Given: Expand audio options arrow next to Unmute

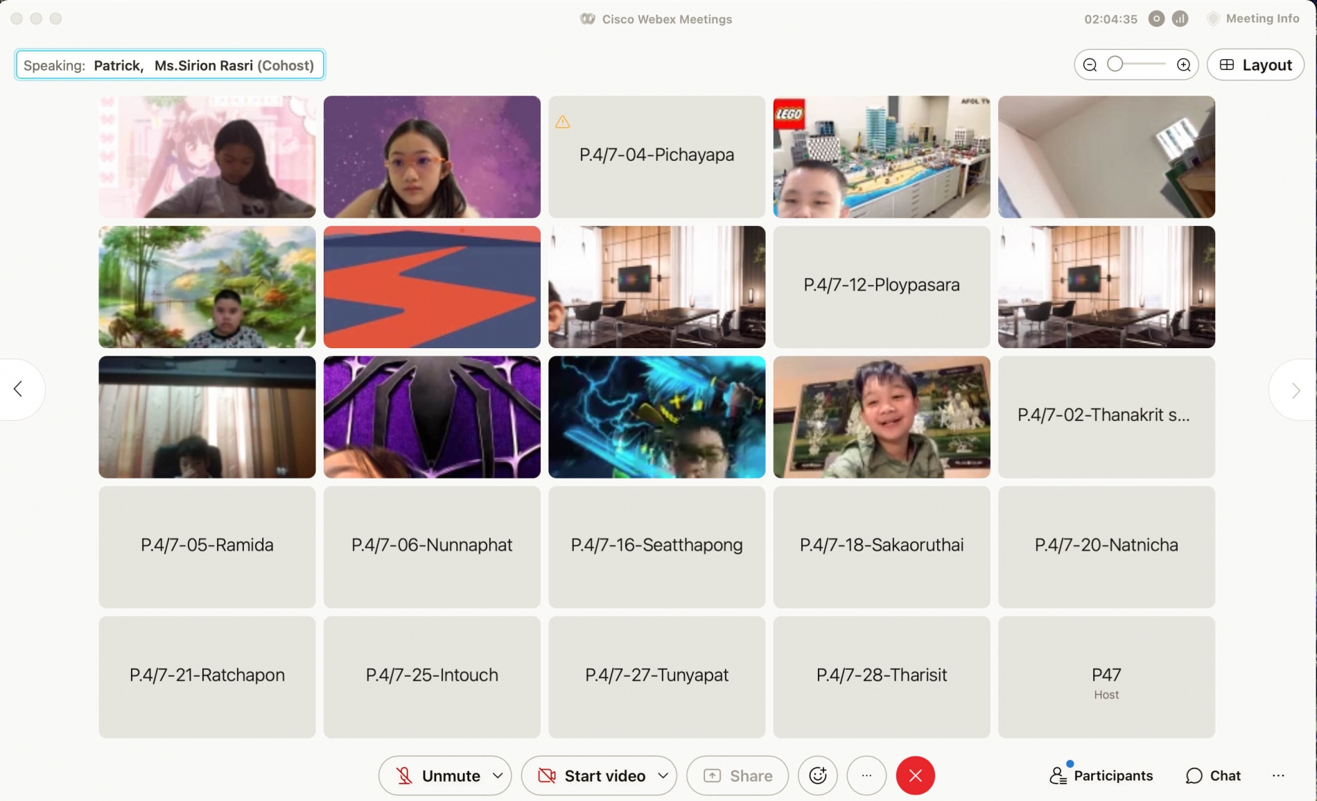Looking at the screenshot, I should click(498, 775).
